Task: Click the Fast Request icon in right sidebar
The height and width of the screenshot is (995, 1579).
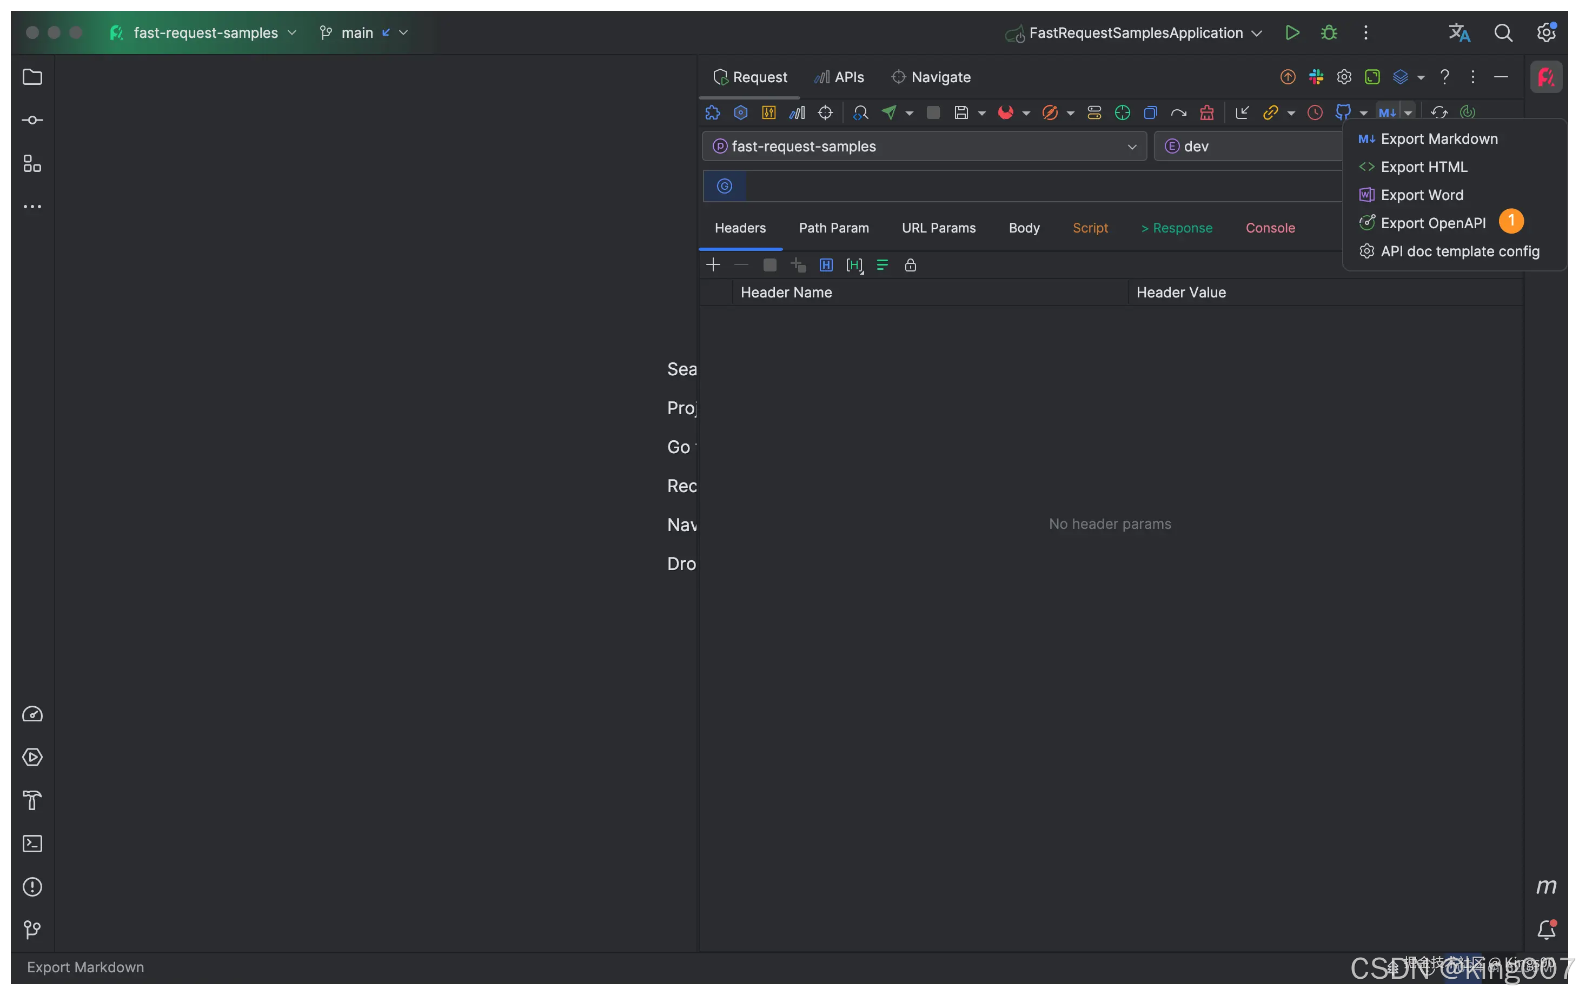Action: coord(1546,77)
